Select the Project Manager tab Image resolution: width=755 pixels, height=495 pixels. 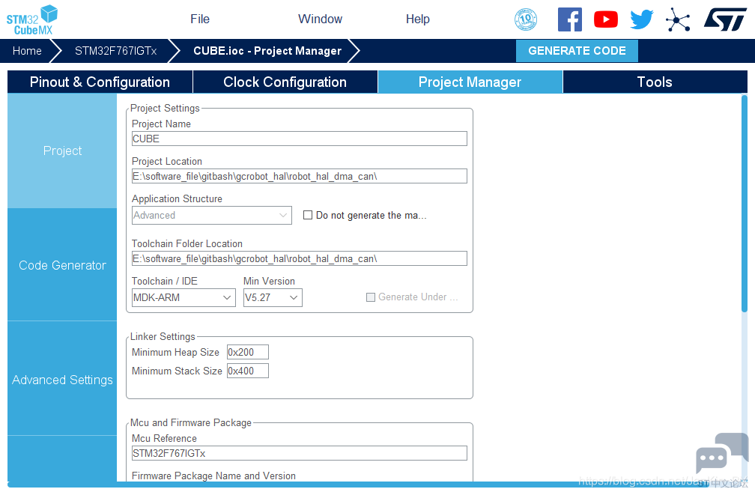click(x=470, y=82)
